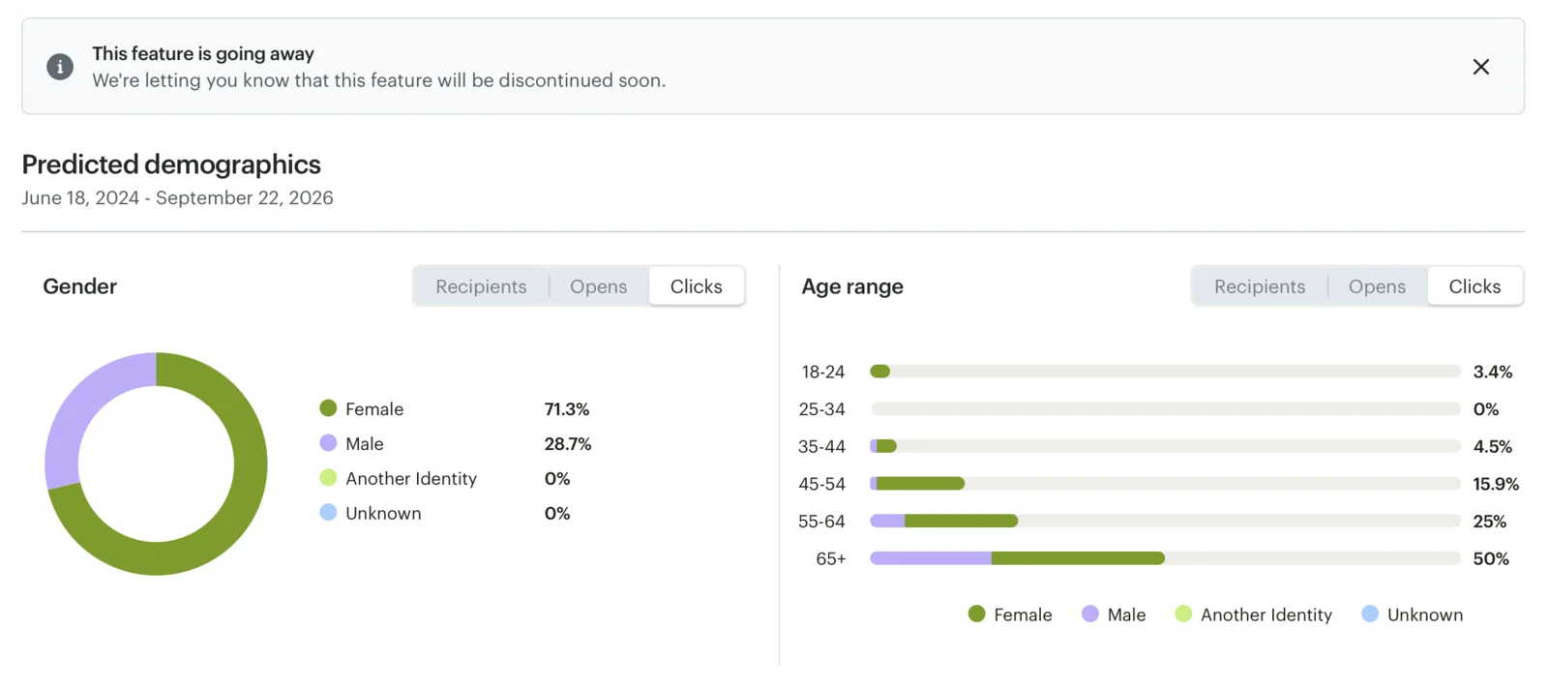Click Unknown blue dot in Gender legend
Image resolution: width=1548 pixels, height=689 pixels.
pyautogui.click(x=328, y=513)
